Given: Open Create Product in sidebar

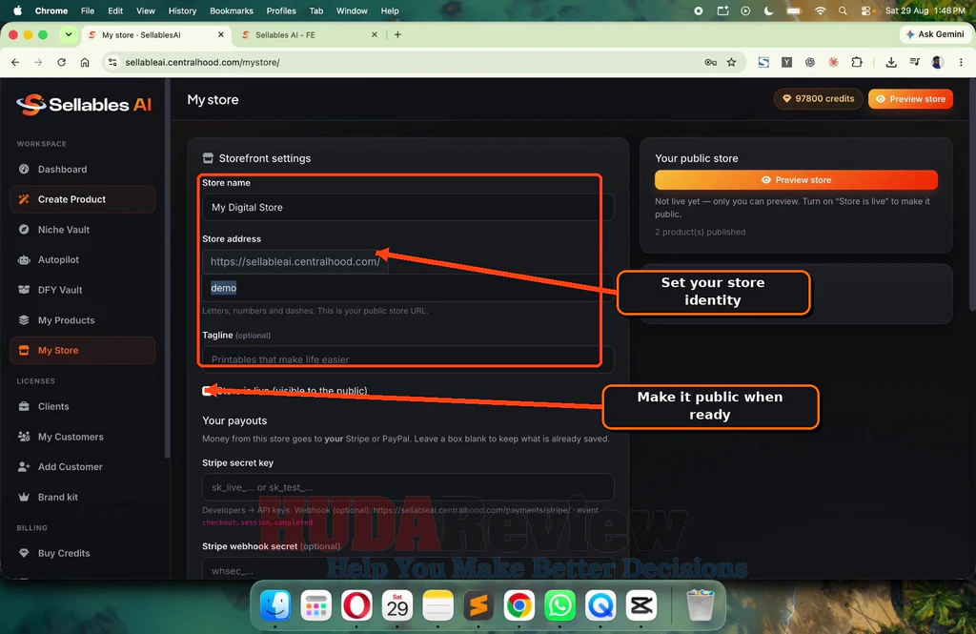Looking at the screenshot, I should click(82, 199).
